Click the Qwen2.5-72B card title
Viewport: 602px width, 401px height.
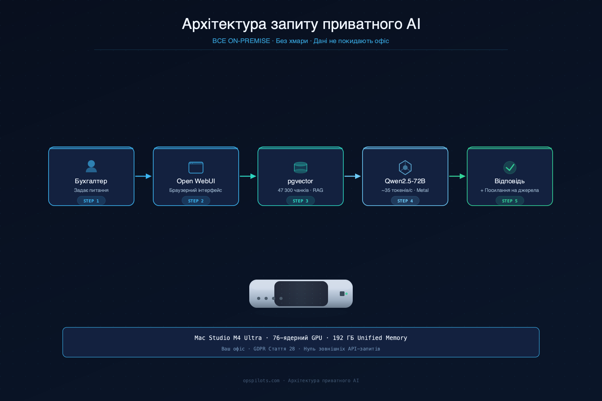[x=405, y=181]
